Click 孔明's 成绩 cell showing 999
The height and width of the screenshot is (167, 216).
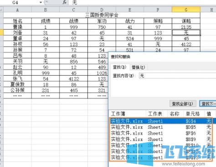(x=46, y=73)
